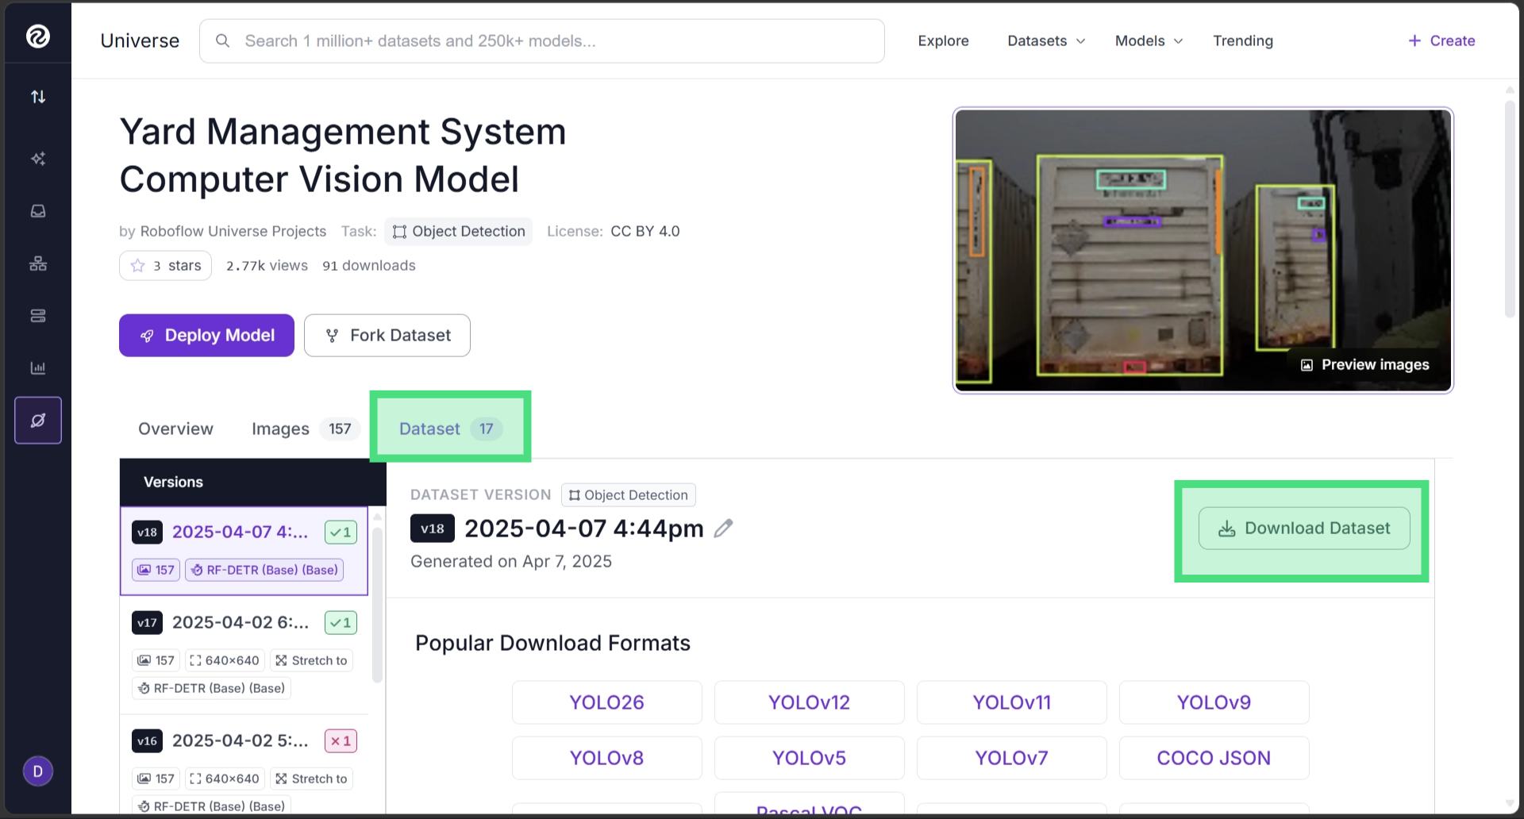Open the hierarchy tree sidebar icon
This screenshot has height=819, width=1524.
[x=38, y=263]
